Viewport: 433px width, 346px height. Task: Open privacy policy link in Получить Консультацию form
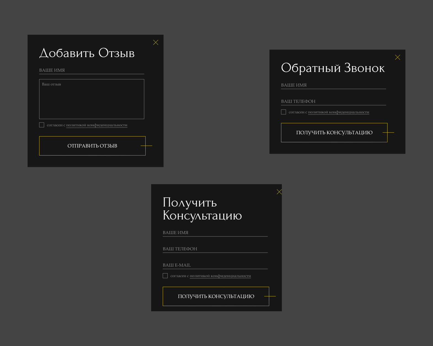tap(220, 276)
